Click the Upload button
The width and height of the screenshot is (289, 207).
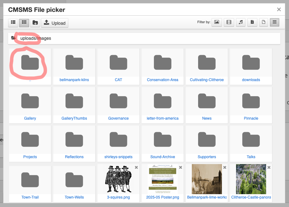55,23
